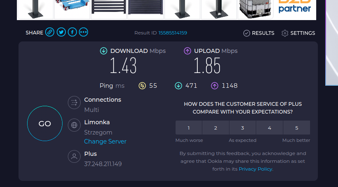Viewport: 338px width, 187px height.
Task: Open the Change Server link
Action: [105, 141]
